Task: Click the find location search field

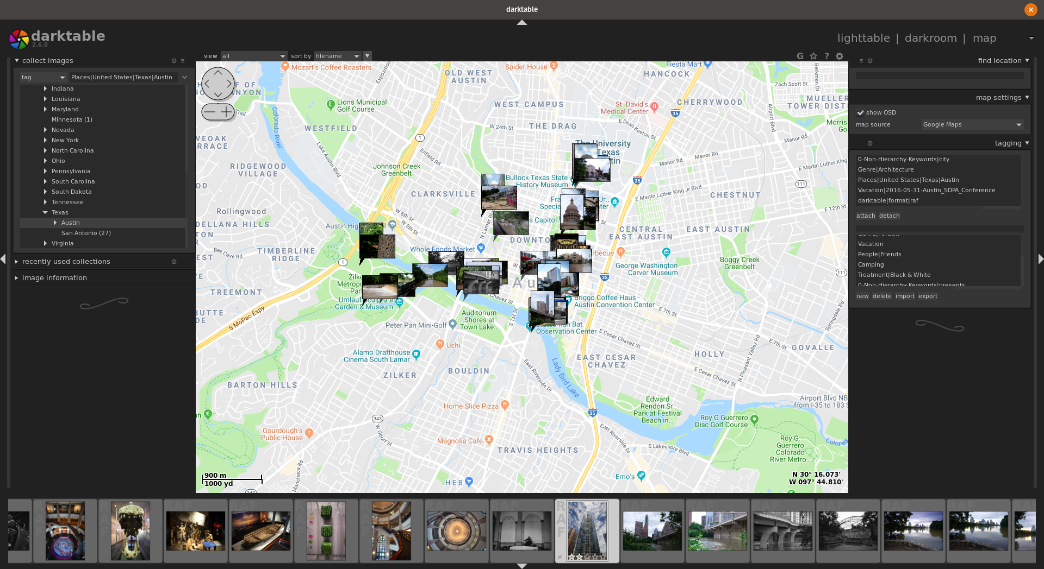Action: 940,76
